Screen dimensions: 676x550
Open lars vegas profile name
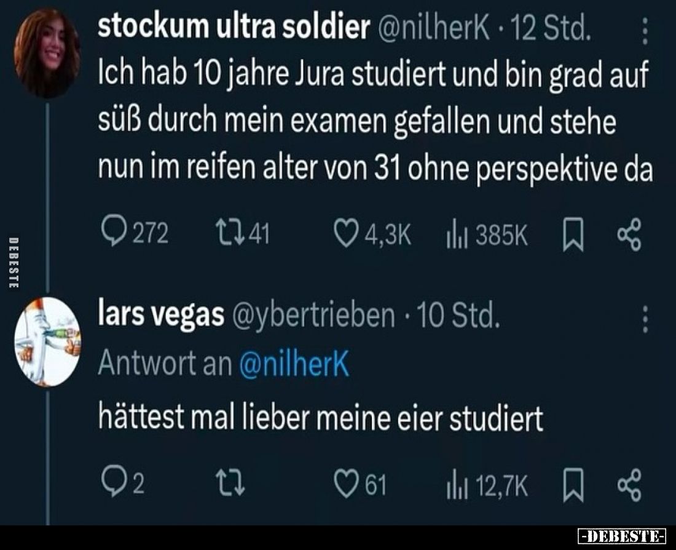pos(161,315)
